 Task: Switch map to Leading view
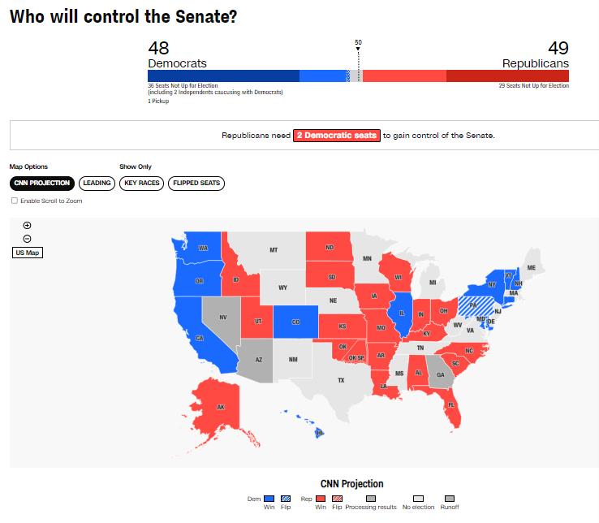[x=97, y=184]
